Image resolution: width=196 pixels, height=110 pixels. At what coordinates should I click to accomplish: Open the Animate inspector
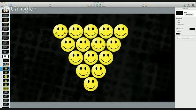tap(188, 5)
